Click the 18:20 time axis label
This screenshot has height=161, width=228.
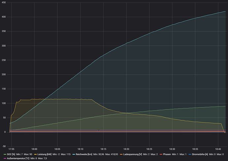click(126, 149)
